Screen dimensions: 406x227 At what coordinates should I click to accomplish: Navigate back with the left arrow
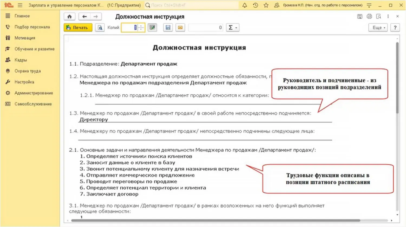point(84,17)
